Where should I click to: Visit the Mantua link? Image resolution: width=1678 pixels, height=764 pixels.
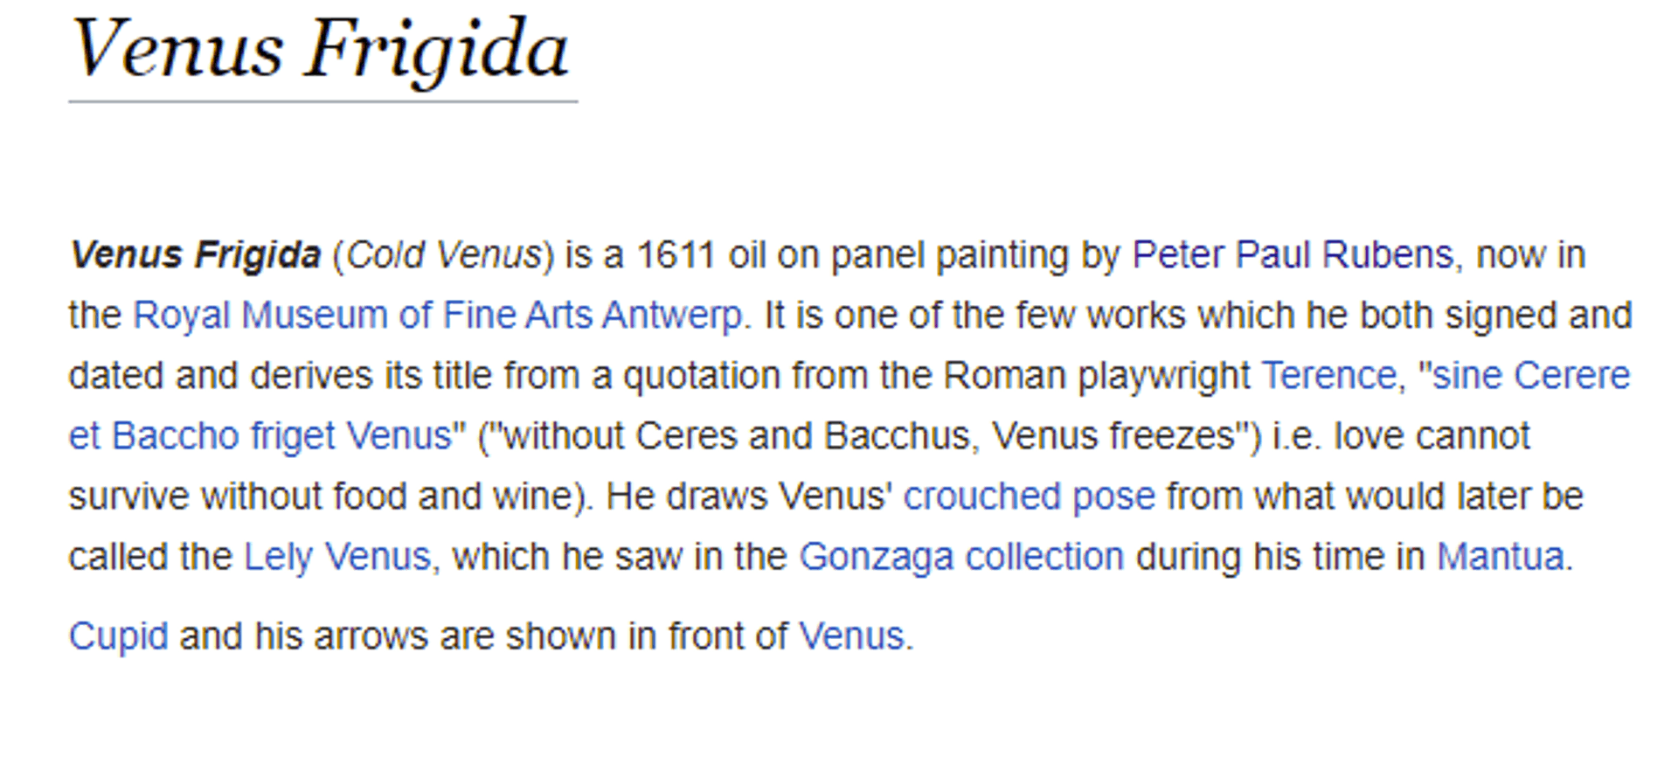click(1501, 557)
